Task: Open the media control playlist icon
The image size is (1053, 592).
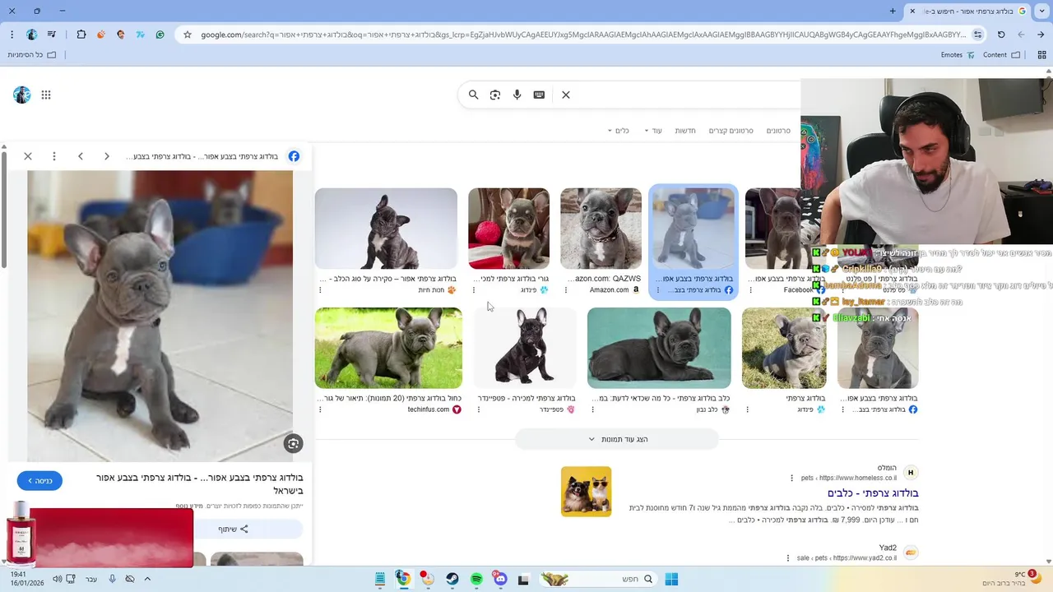Action: [52, 35]
